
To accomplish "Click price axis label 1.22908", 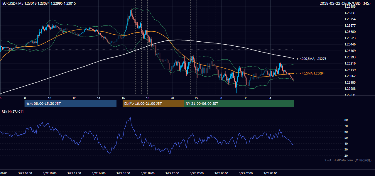I will [x=350, y=89].
